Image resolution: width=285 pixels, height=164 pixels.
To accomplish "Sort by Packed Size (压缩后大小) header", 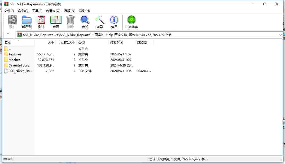I will (67, 42).
